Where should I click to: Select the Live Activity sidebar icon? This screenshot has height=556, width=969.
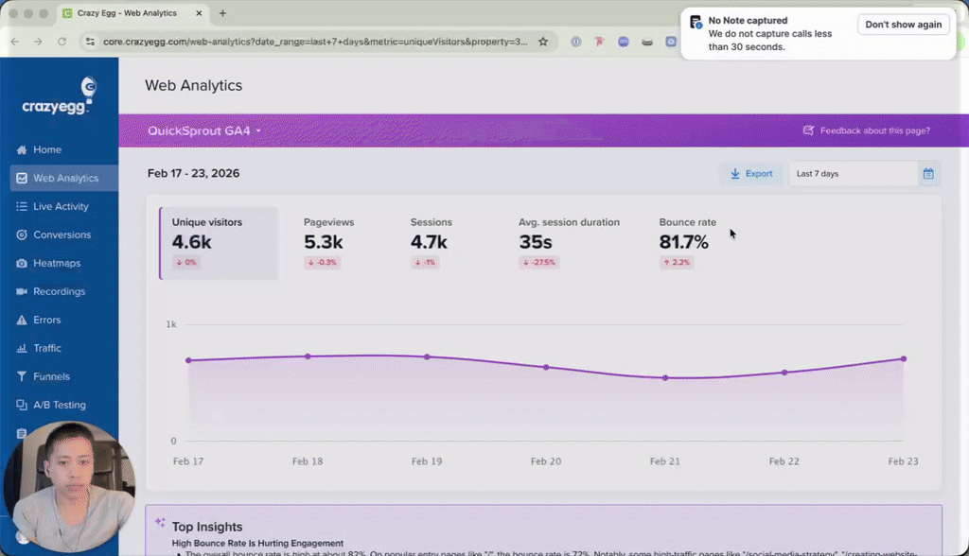(x=21, y=206)
